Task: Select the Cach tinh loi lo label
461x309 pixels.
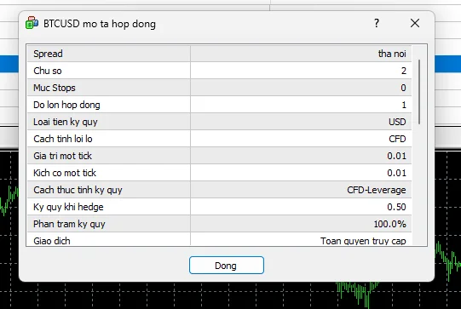Action: (63, 139)
